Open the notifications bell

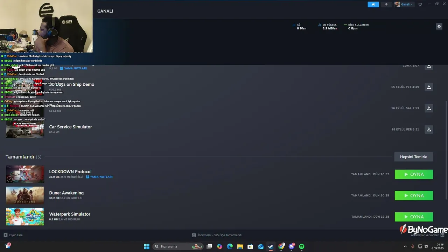click(x=386, y=4)
